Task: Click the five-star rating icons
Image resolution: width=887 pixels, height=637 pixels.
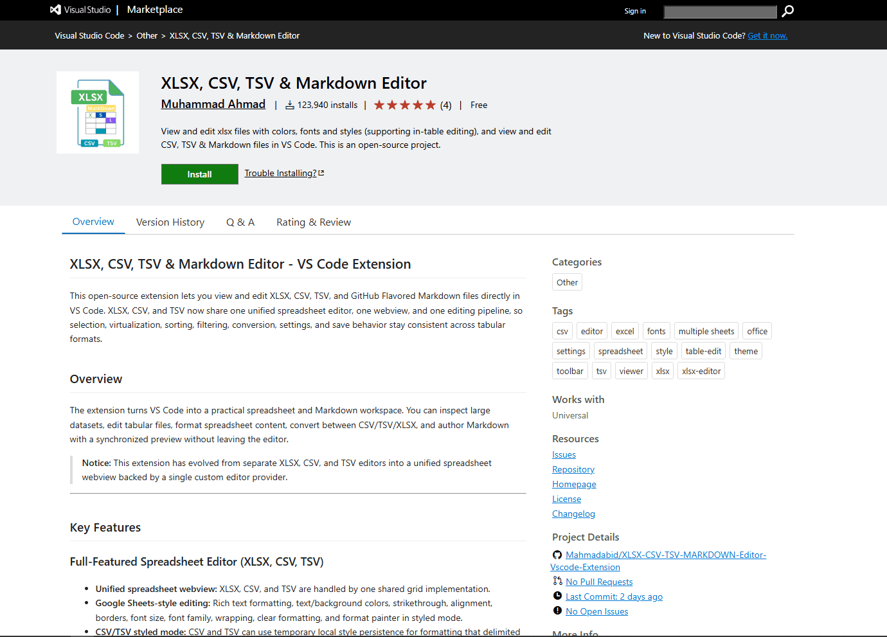Action: pyautogui.click(x=405, y=105)
